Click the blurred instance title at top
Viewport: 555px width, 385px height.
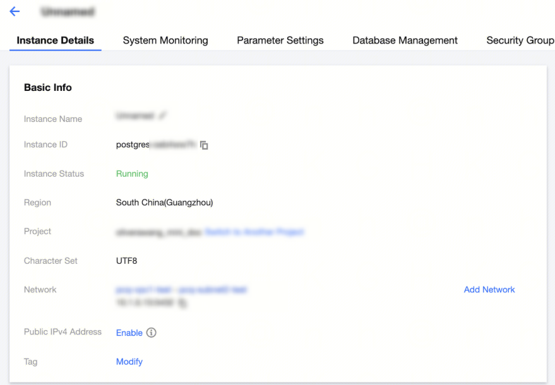[66, 12]
